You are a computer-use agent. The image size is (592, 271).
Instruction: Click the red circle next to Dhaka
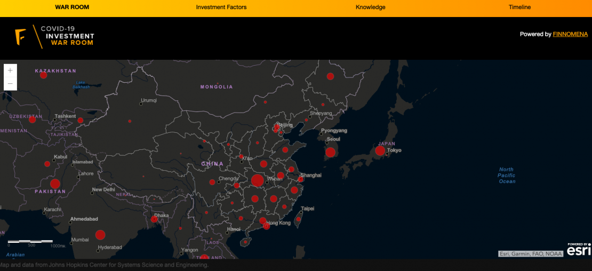[x=154, y=219]
